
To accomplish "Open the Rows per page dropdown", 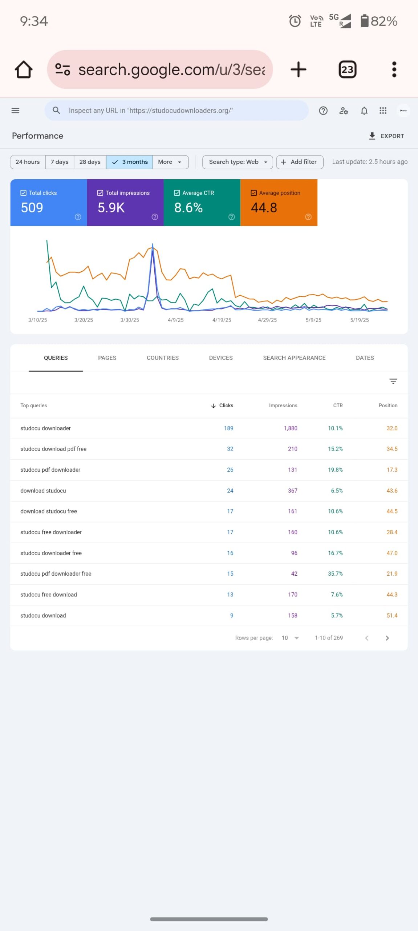I will (x=291, y=638).
